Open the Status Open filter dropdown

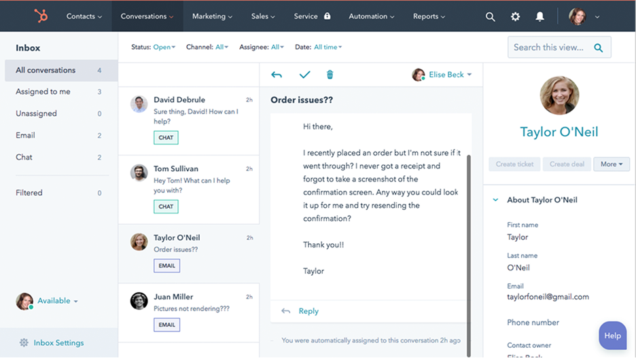[164, 47]
